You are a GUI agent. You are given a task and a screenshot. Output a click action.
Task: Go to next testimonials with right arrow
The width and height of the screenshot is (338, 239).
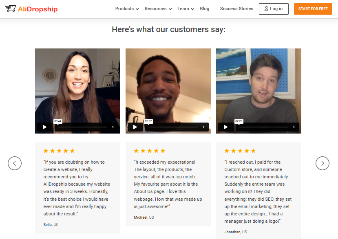pyautogui.click(x=323, y=163)
